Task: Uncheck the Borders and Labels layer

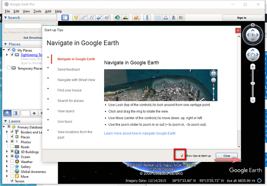Action: [x=12, y=132]
